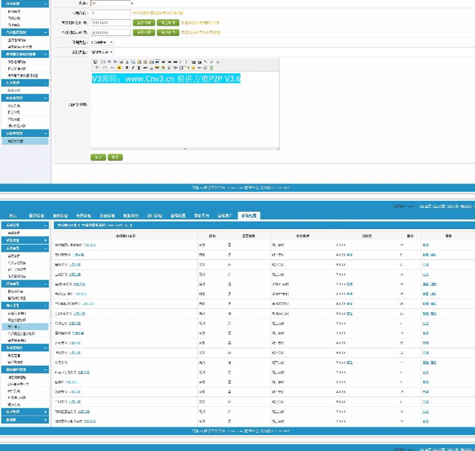The image size is (475, 451).
Task: Click the plus icon on the last sidebar header
Action: pyautogui.click(x=45, y=420)
